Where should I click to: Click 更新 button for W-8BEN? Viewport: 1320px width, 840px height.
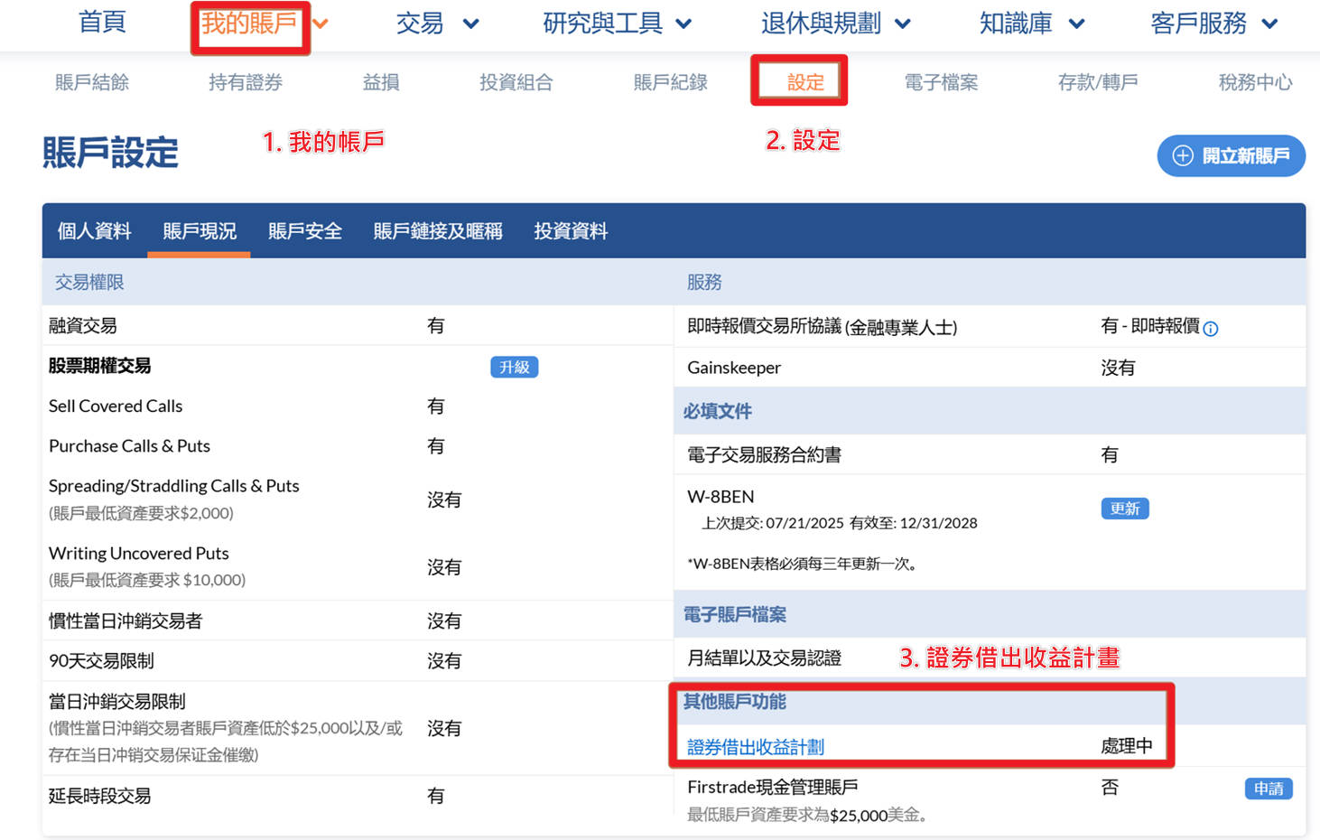tap(1124, 509)
